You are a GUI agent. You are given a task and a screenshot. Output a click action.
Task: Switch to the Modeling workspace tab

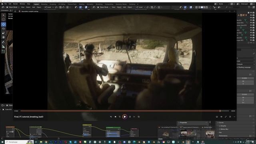44,4
